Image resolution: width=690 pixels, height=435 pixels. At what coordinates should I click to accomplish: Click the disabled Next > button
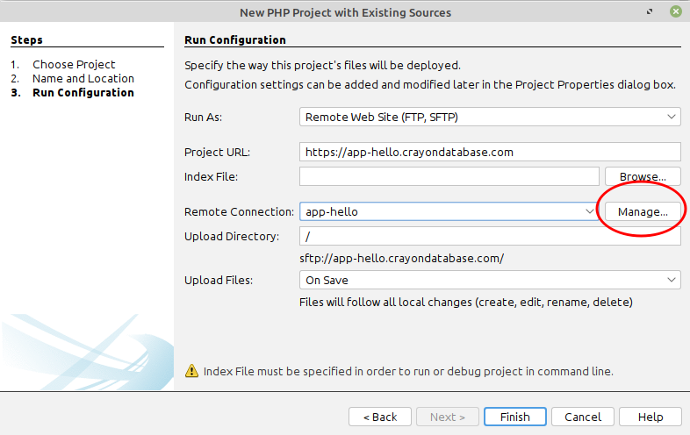(x=448, y=417)
